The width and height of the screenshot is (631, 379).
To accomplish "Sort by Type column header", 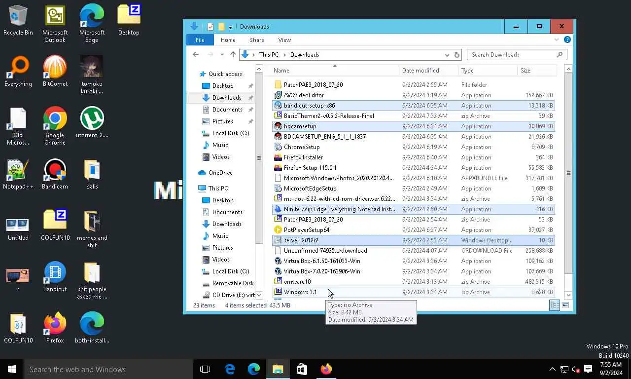I will (488, 71).
